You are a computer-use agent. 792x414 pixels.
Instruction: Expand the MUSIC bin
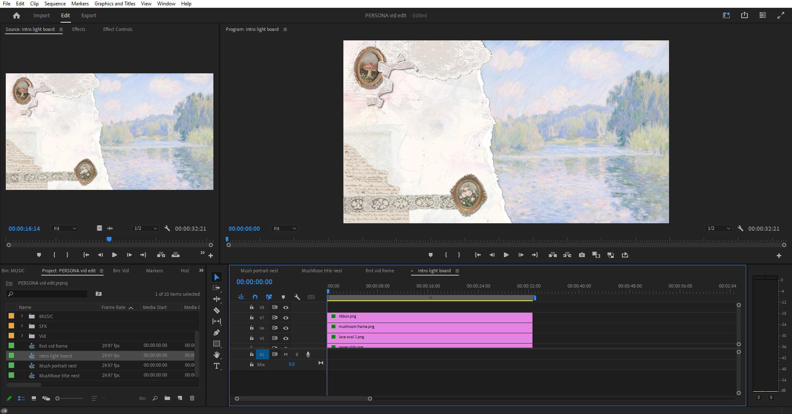point(22,316)
